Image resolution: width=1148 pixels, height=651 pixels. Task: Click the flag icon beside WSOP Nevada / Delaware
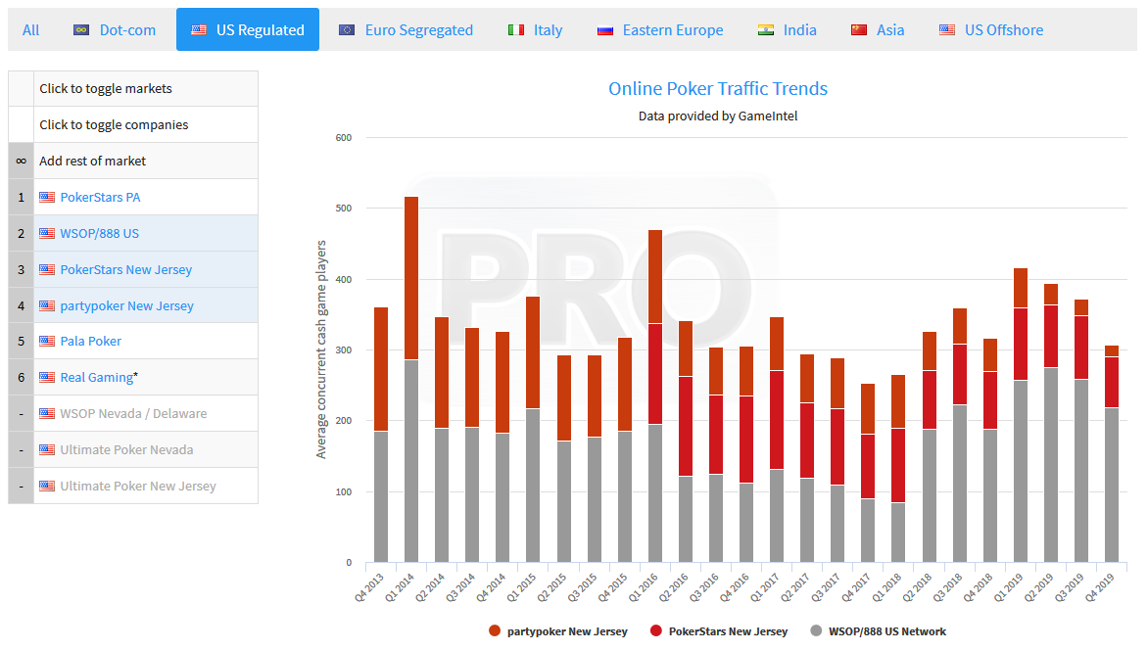[47, 413]
